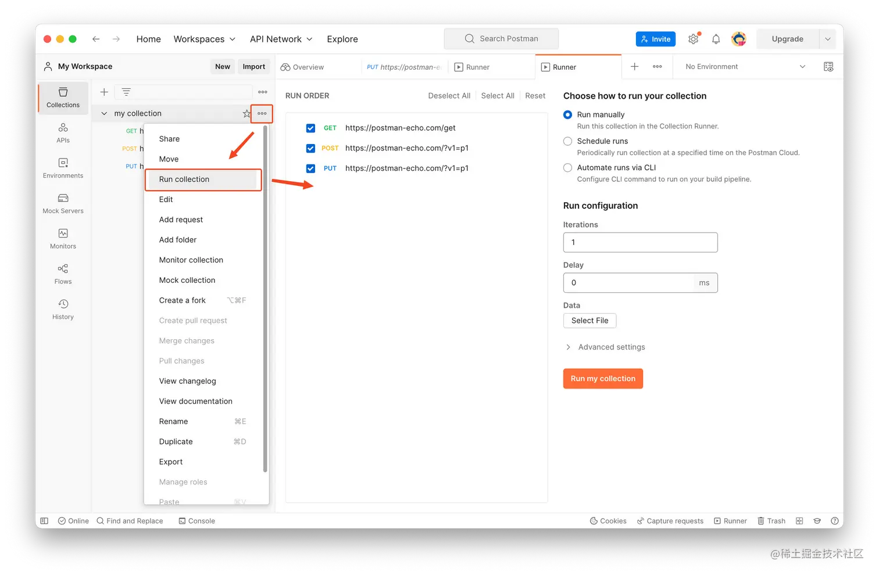
Task: Click the Import button
Action: (253, 67)
